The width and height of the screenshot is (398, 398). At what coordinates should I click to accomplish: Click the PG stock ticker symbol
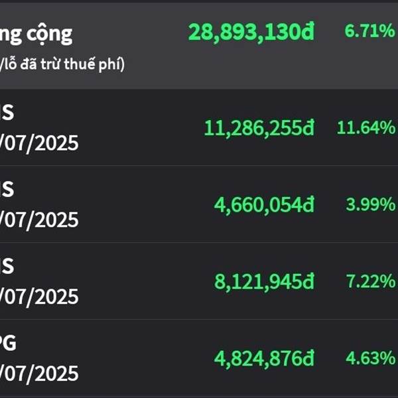pos(8,343)
